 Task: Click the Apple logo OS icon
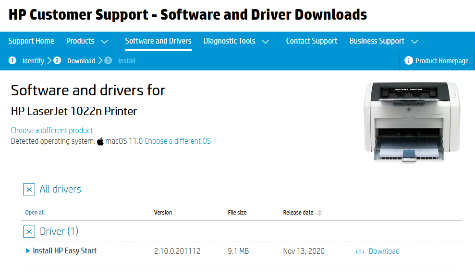pyautogui.click(x=100, y=141)
